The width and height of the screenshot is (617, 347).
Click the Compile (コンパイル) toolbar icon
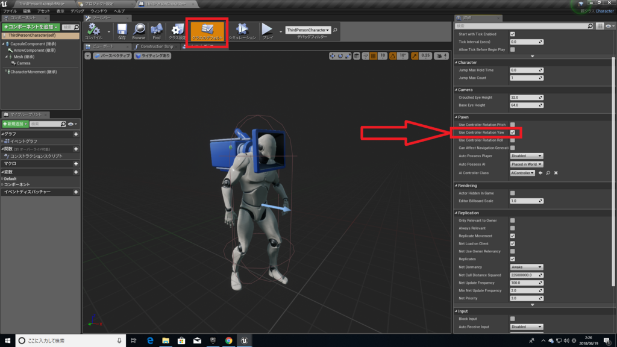(x=93, y=31)
